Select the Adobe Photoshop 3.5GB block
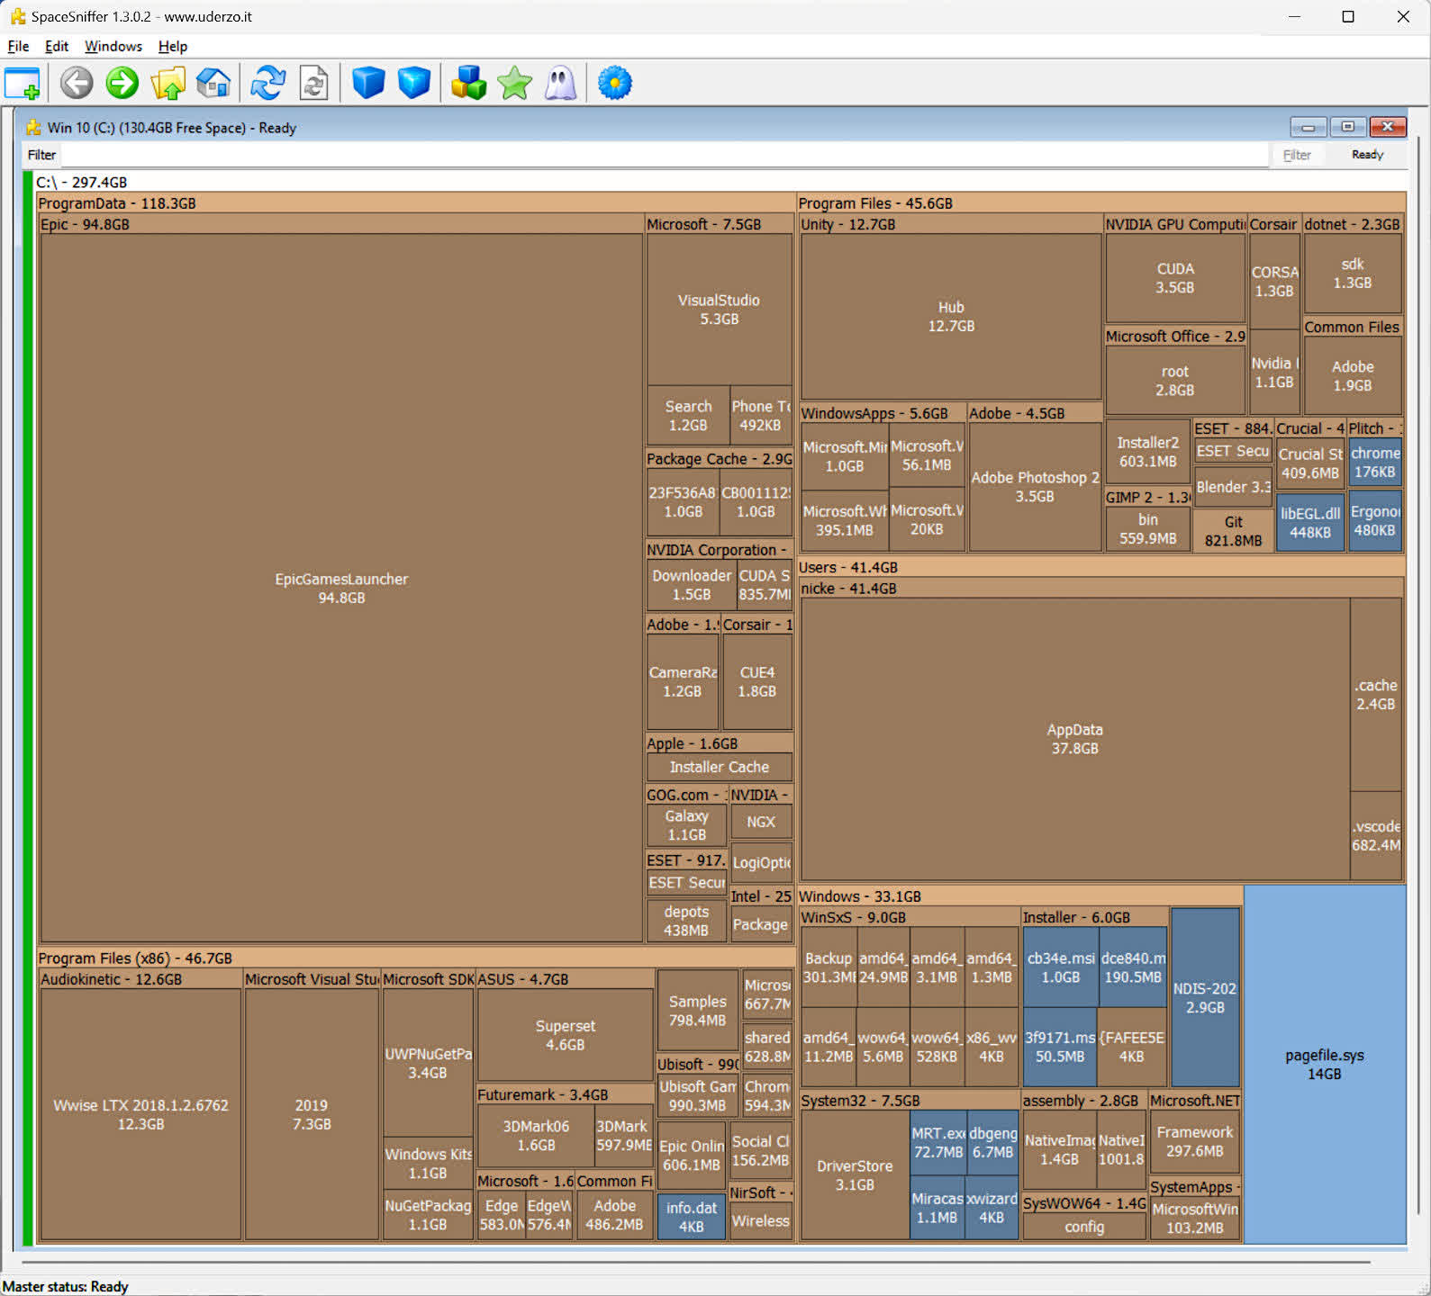This screenshot has width=1431, height=1296. coord(1035,487)
